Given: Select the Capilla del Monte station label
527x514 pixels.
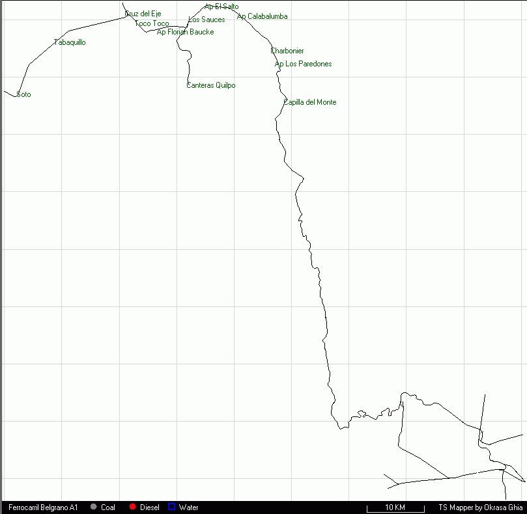Looking at the screenshot, I should click(309, 102).
